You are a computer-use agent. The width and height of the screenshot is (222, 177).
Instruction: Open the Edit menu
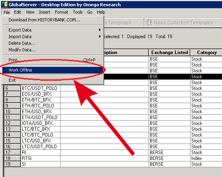pyautogui.click(x=17, y=12)
